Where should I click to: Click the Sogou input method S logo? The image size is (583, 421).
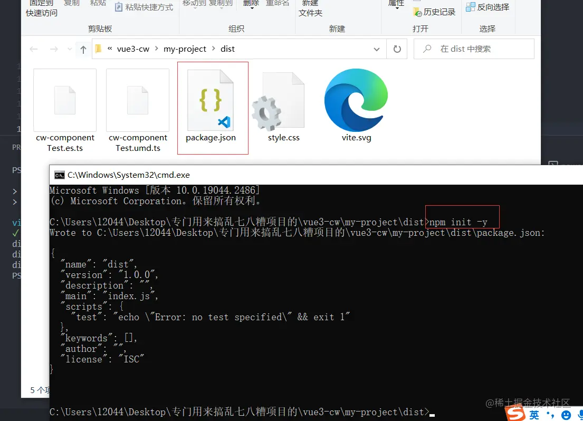click(515, 414)
